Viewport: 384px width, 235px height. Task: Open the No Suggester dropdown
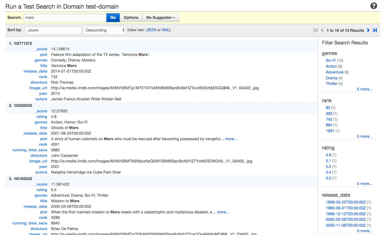160,18
